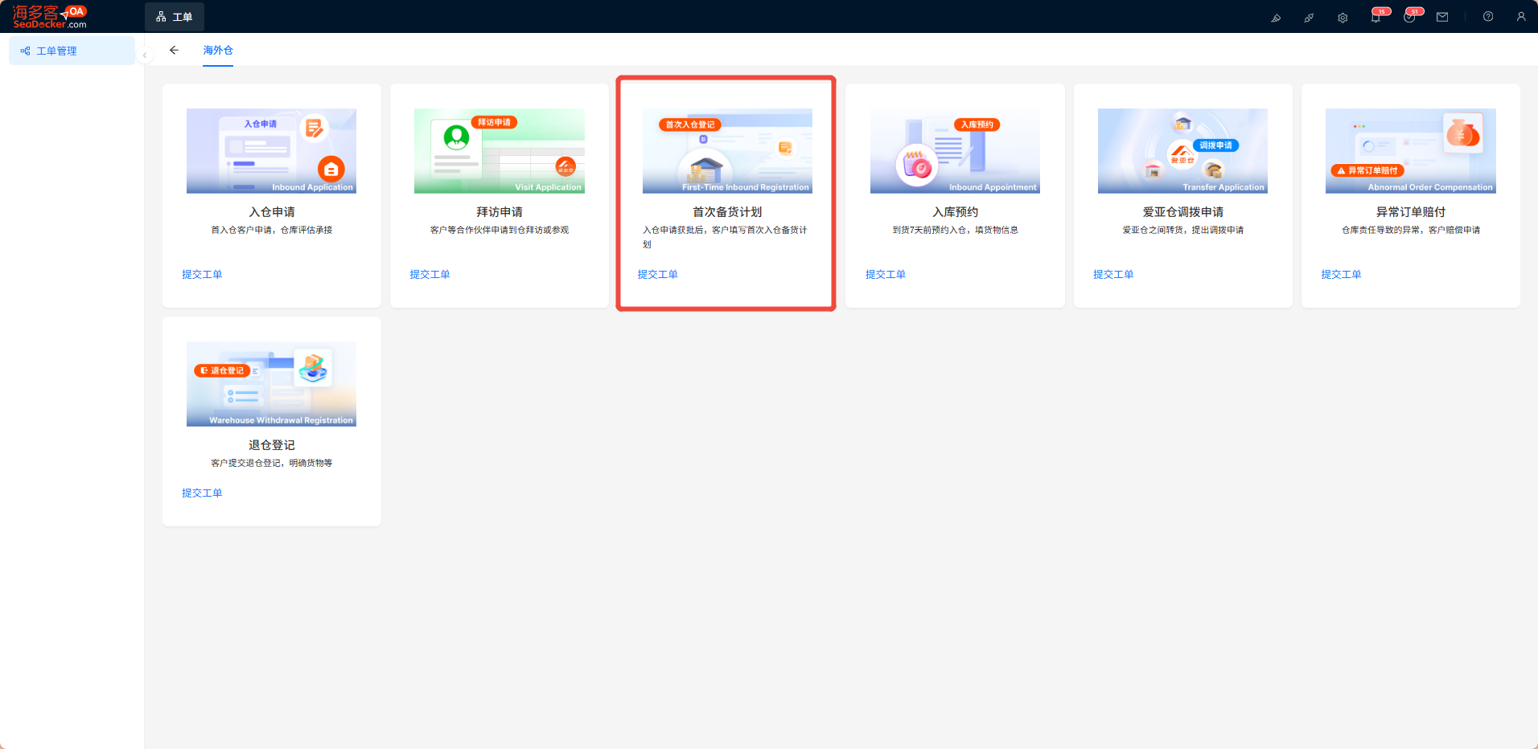Collapse the sidebar with the chevron handle
Image resolution: width=1538 pixels, height=749 pixels.
click(145, 55)
